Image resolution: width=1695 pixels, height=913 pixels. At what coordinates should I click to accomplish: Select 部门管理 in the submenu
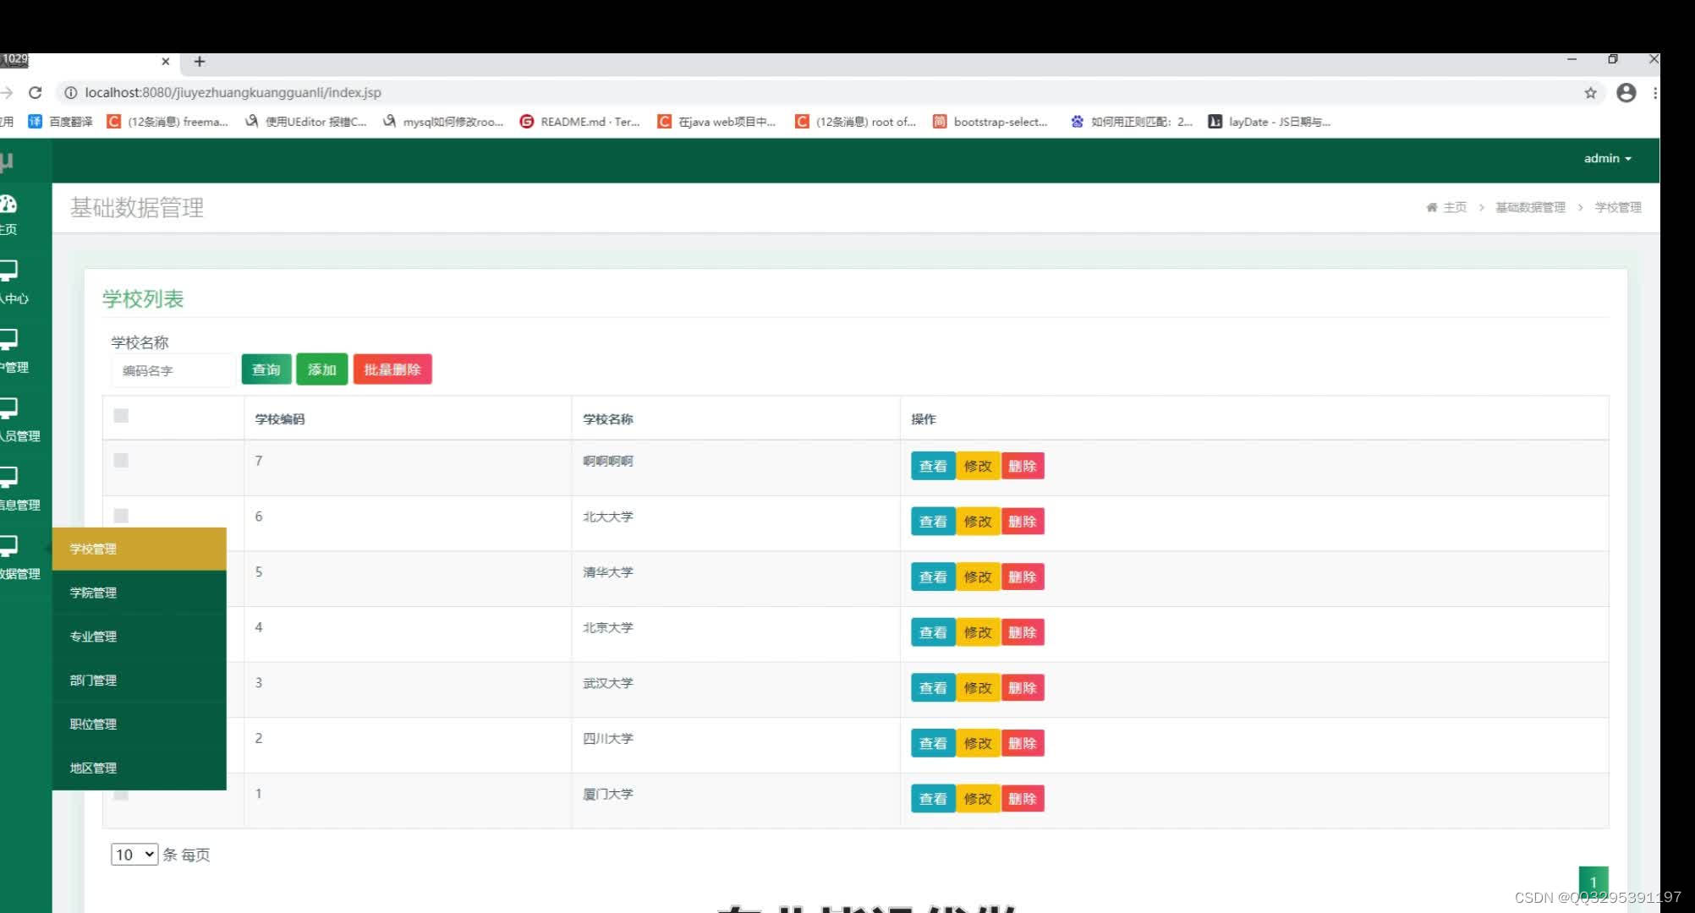pyautogui.click(x=140, y=681)
